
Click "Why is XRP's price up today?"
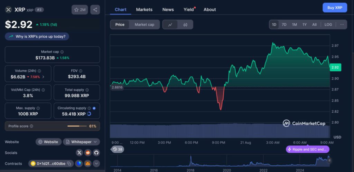[37, 36]
